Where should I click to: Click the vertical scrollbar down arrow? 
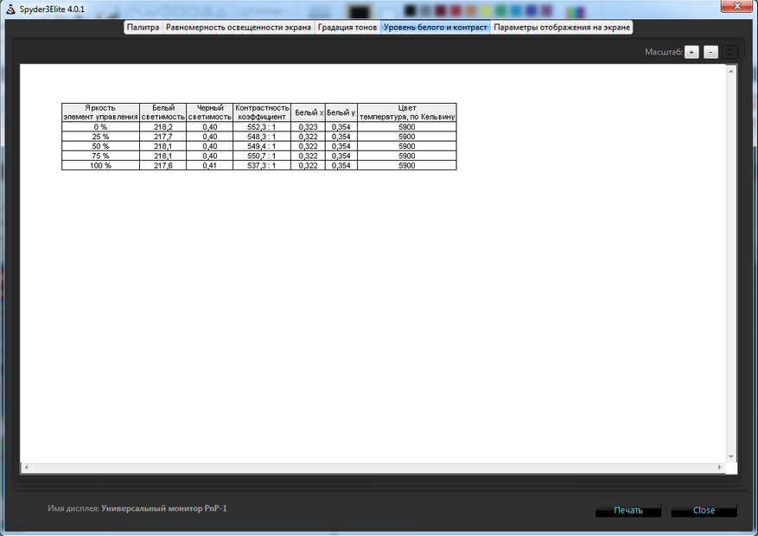(x=731, y=456)
